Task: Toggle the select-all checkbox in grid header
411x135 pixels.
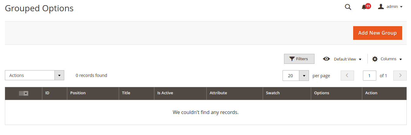Action: (x=21, y=93)
